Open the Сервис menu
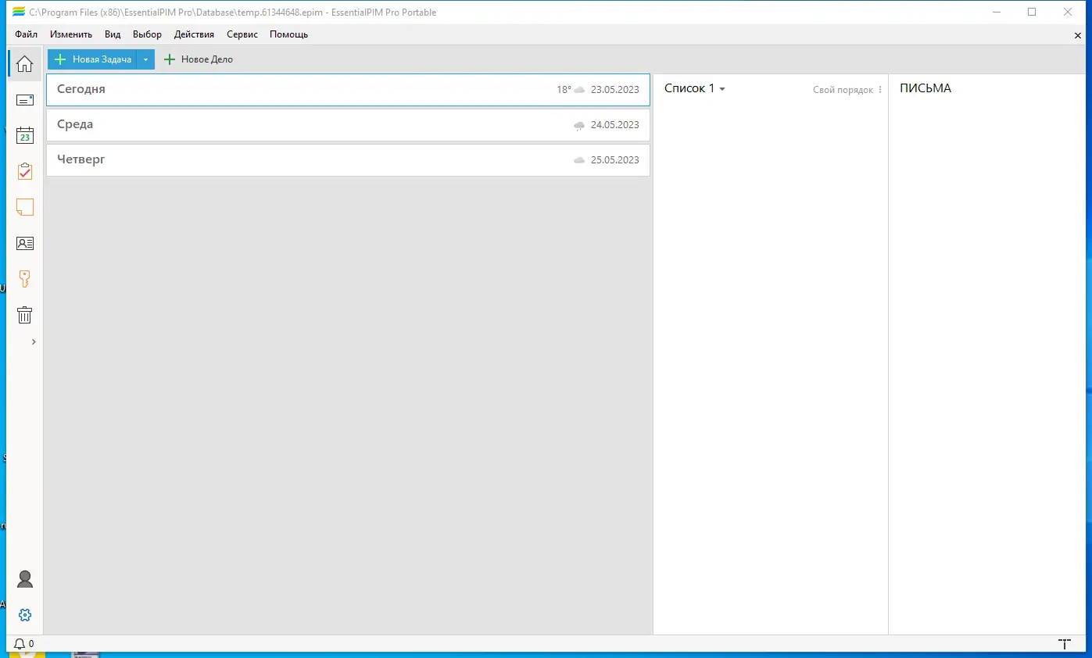This screenshot has width=1092, height=658. tap(242, 34)
